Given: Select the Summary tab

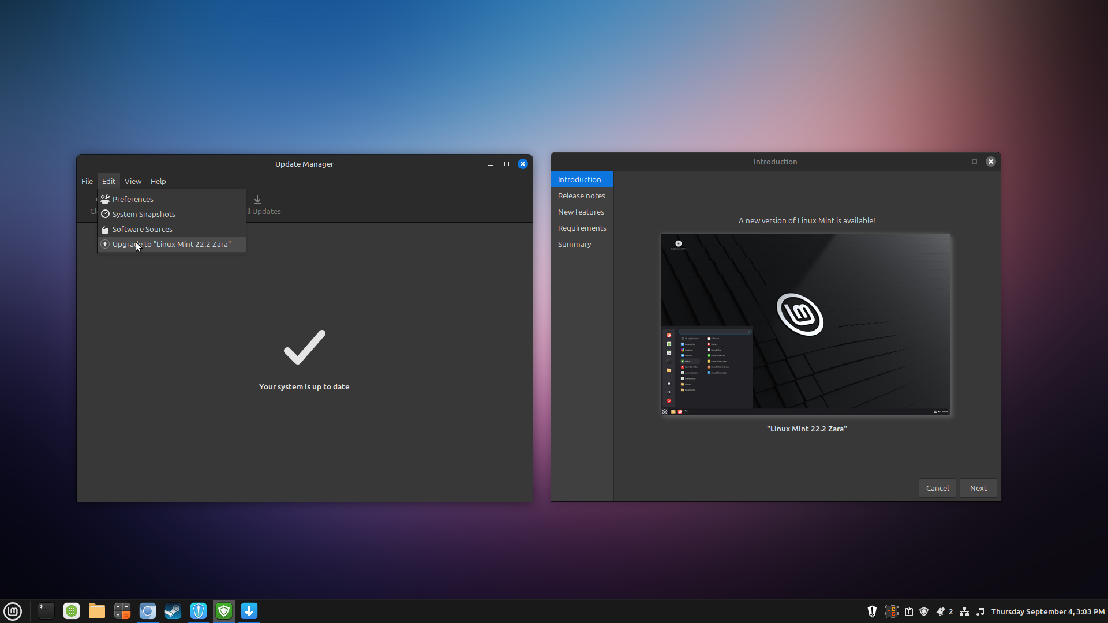Looking at the screenshot, I should coord(582,244).
